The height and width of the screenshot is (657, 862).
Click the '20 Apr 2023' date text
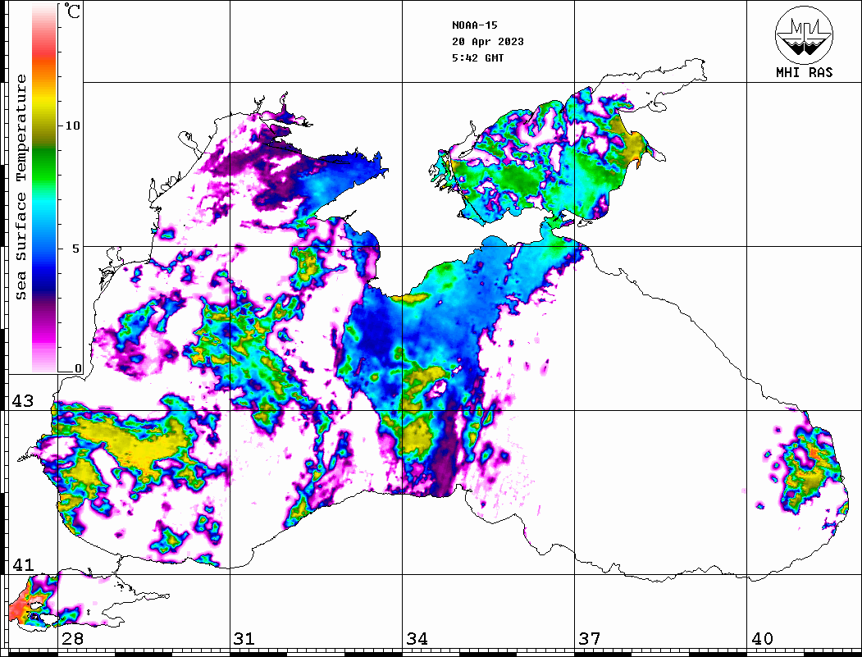(x=488, y=42)
